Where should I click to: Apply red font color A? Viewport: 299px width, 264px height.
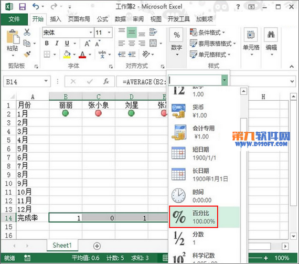pos(82,55)
